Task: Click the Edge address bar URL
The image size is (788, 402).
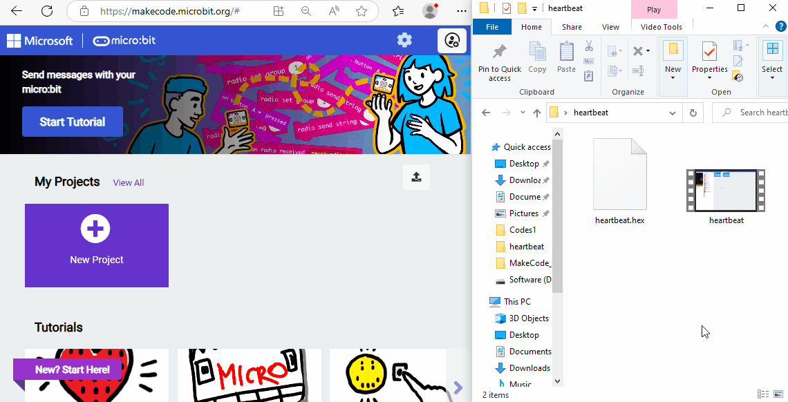Action: (x=169, y=11)
